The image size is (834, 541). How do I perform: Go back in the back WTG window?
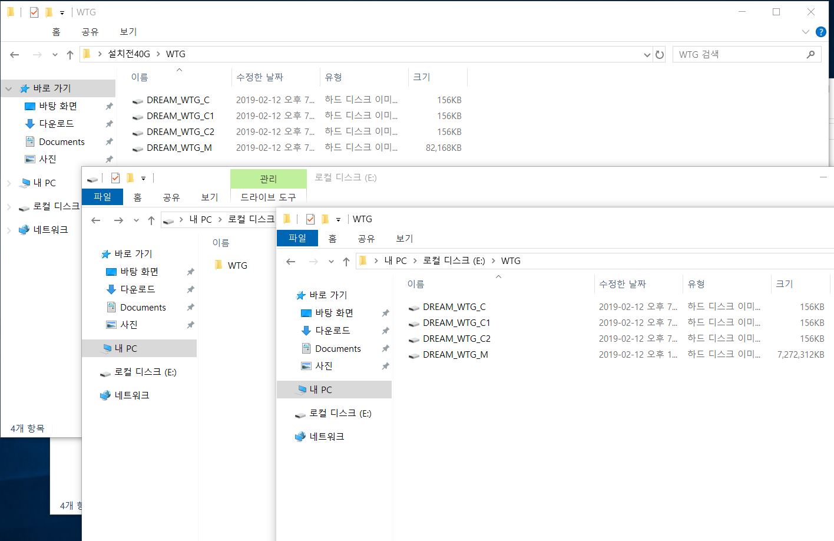[15, 55]
